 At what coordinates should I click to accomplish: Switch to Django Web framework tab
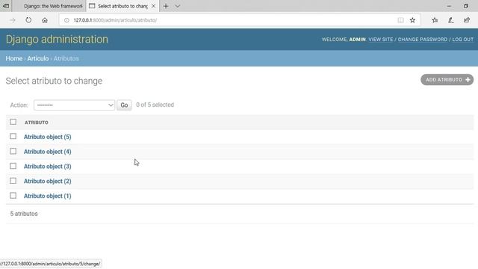(x=53, y=6)
